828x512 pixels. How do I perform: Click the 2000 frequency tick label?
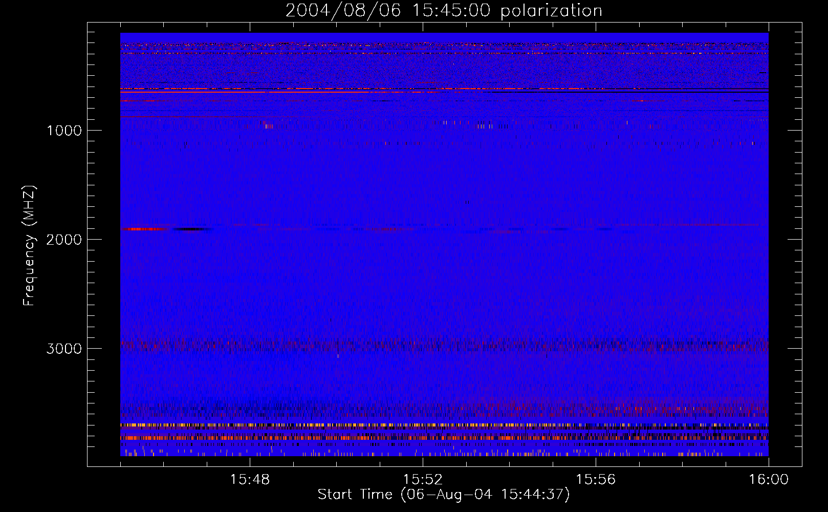pyautogui.click(x=64, y=240)
